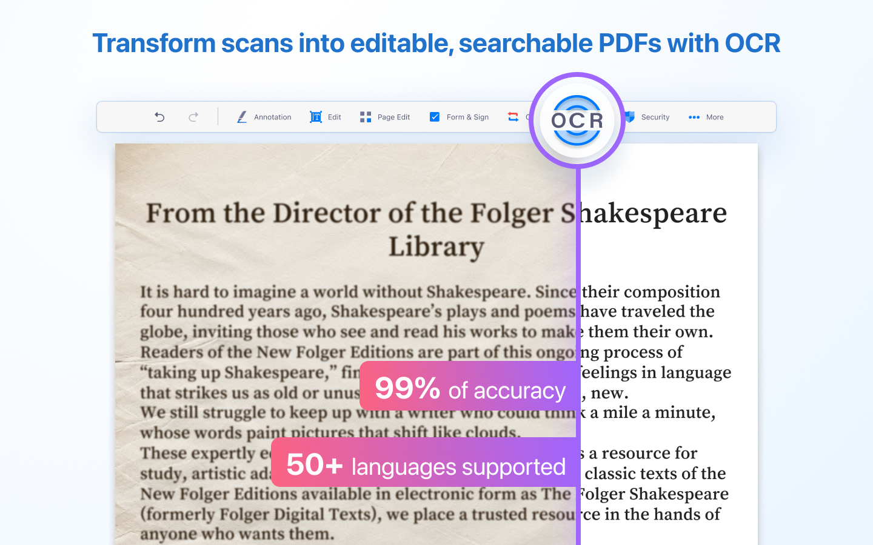Viewport: 873px width, 545px height.
Task: Click text 'their composition' on right side
Action: [651, 292]
